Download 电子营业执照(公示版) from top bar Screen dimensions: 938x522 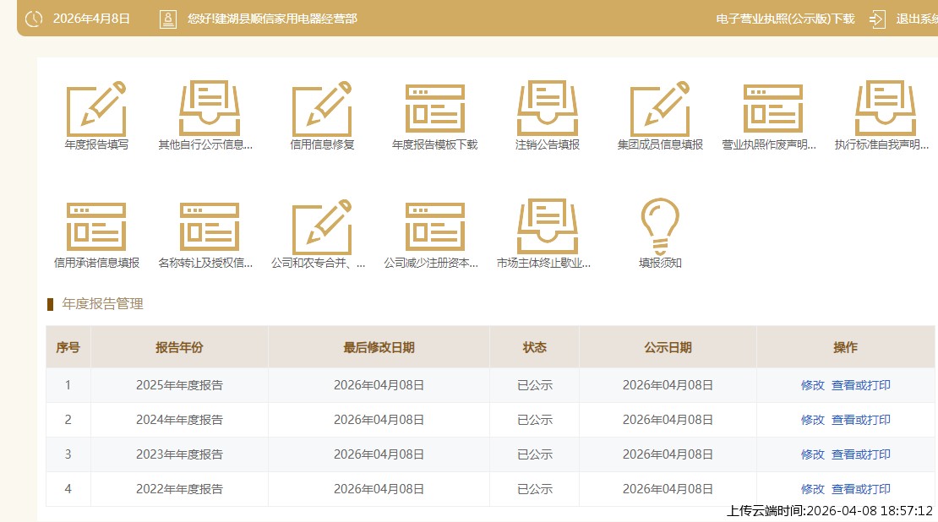tap(785, 19)
